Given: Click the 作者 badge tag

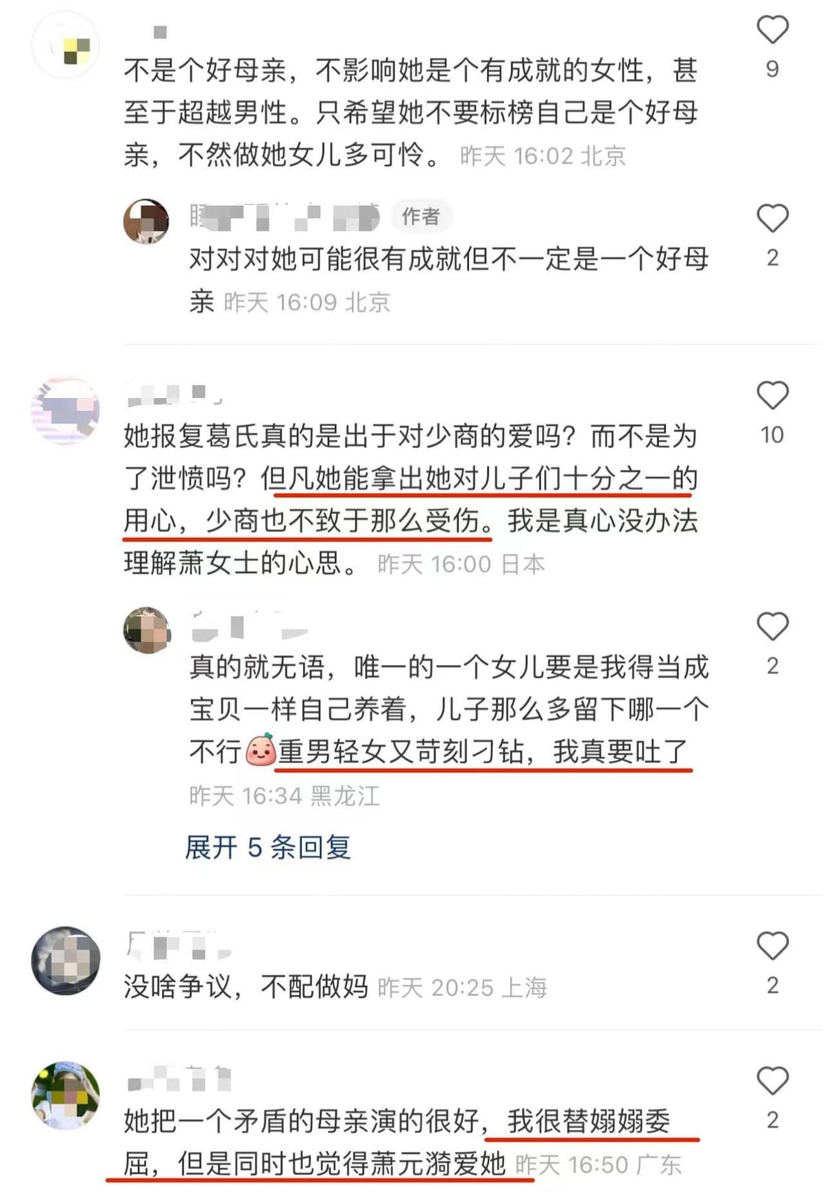Looking at the screenshot, I should pos(420,217).
